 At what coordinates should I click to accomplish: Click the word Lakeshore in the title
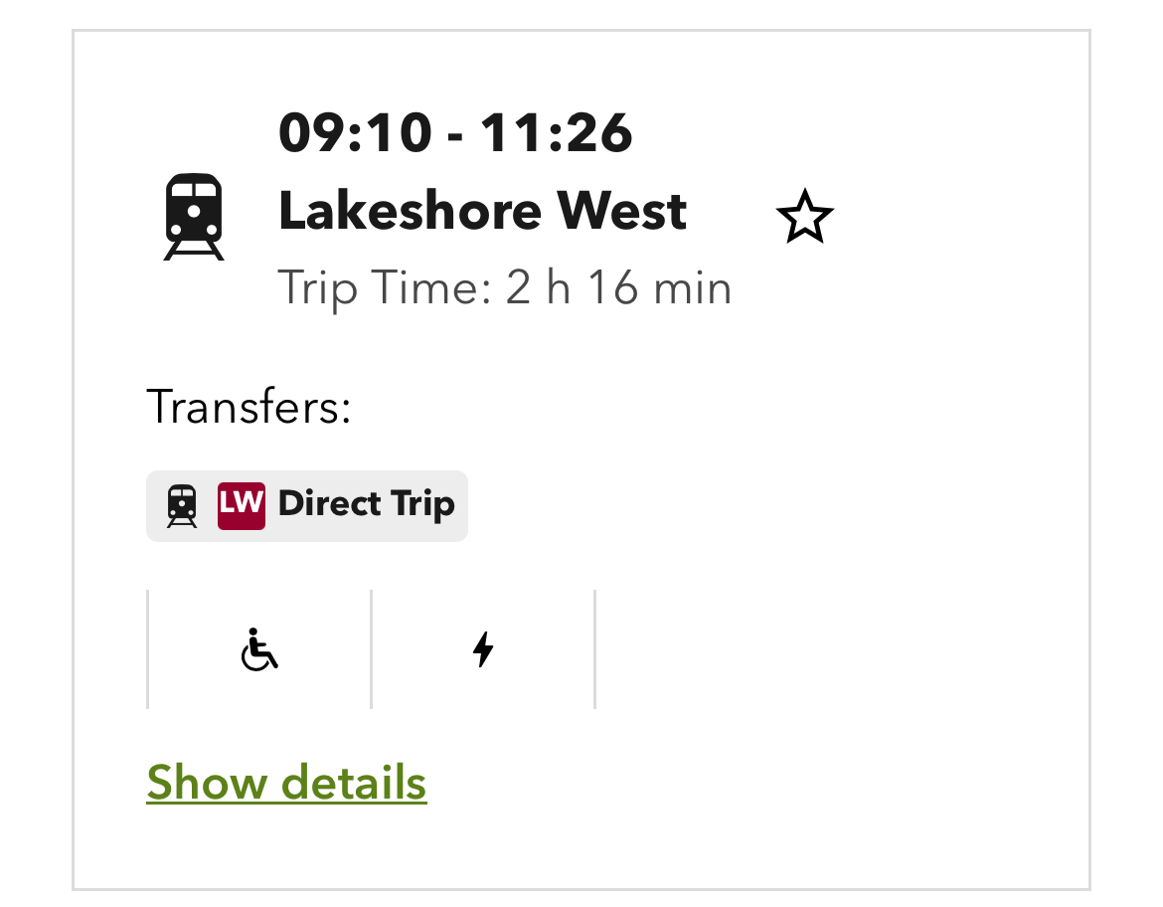point(411,211)
